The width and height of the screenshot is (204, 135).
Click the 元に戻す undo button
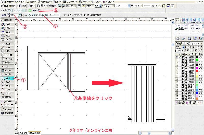(6, 10)
